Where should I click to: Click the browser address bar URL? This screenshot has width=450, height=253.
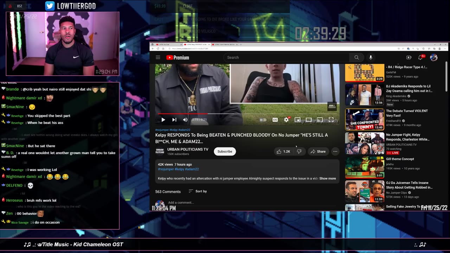(x=190, y=48)
